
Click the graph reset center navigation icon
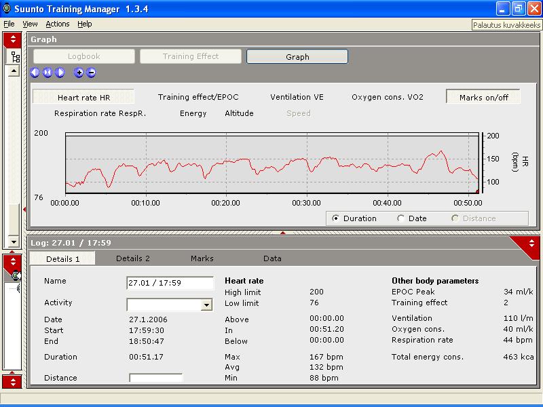coord(48,73)
